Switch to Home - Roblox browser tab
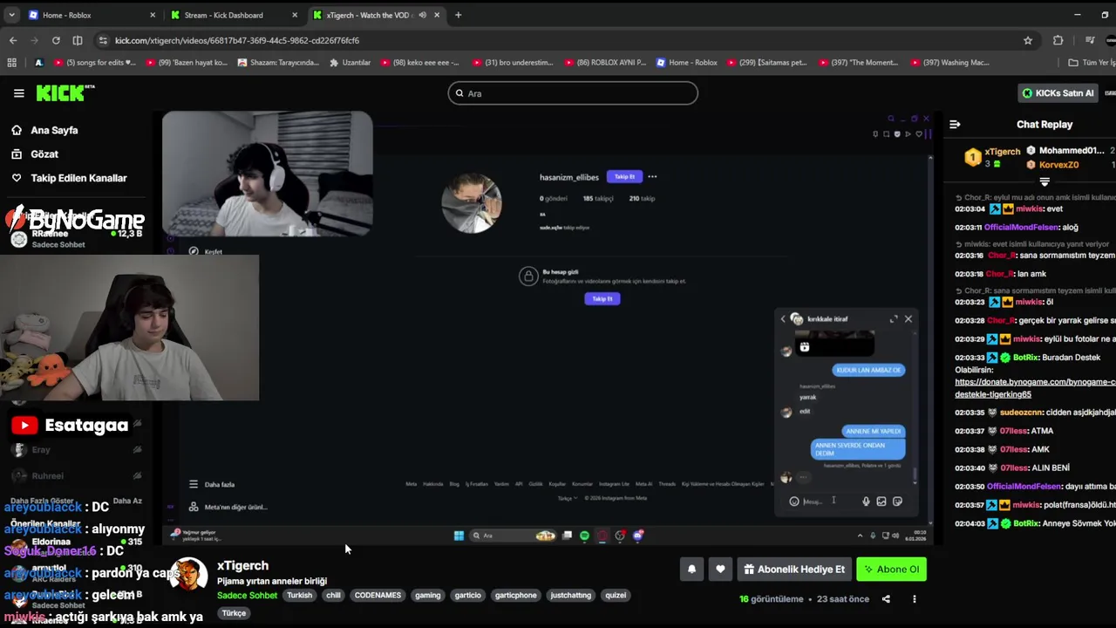Viewport: 1116px width, 628px height. (92, 15)
